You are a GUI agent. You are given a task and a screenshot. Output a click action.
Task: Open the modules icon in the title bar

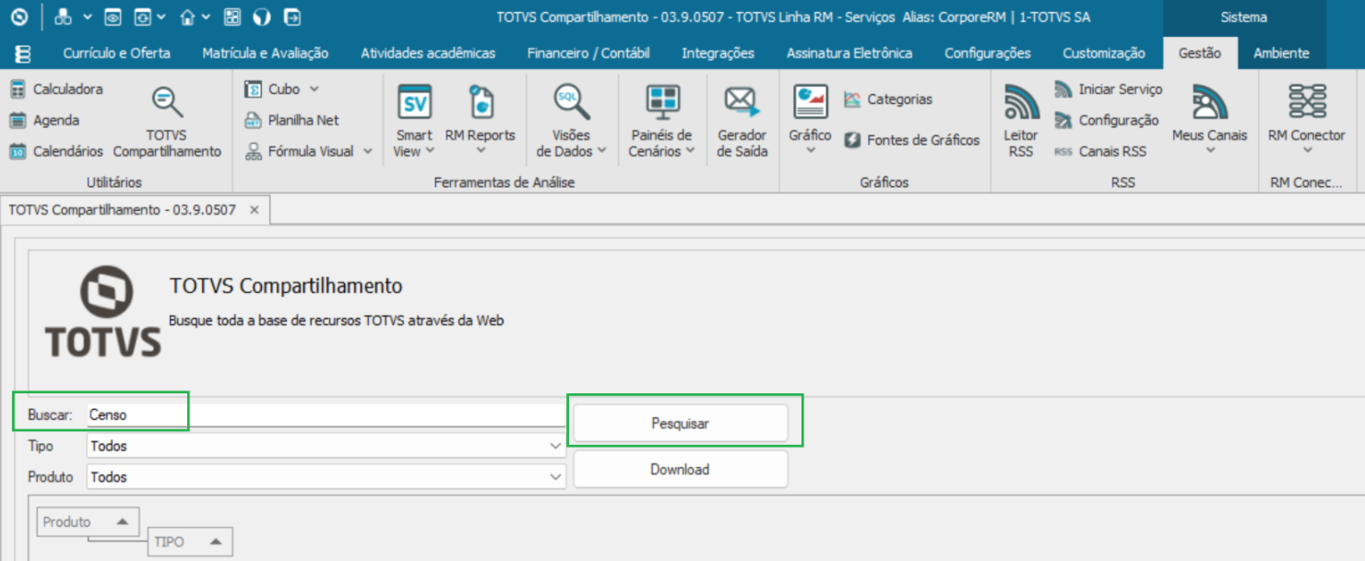(63, 17)
